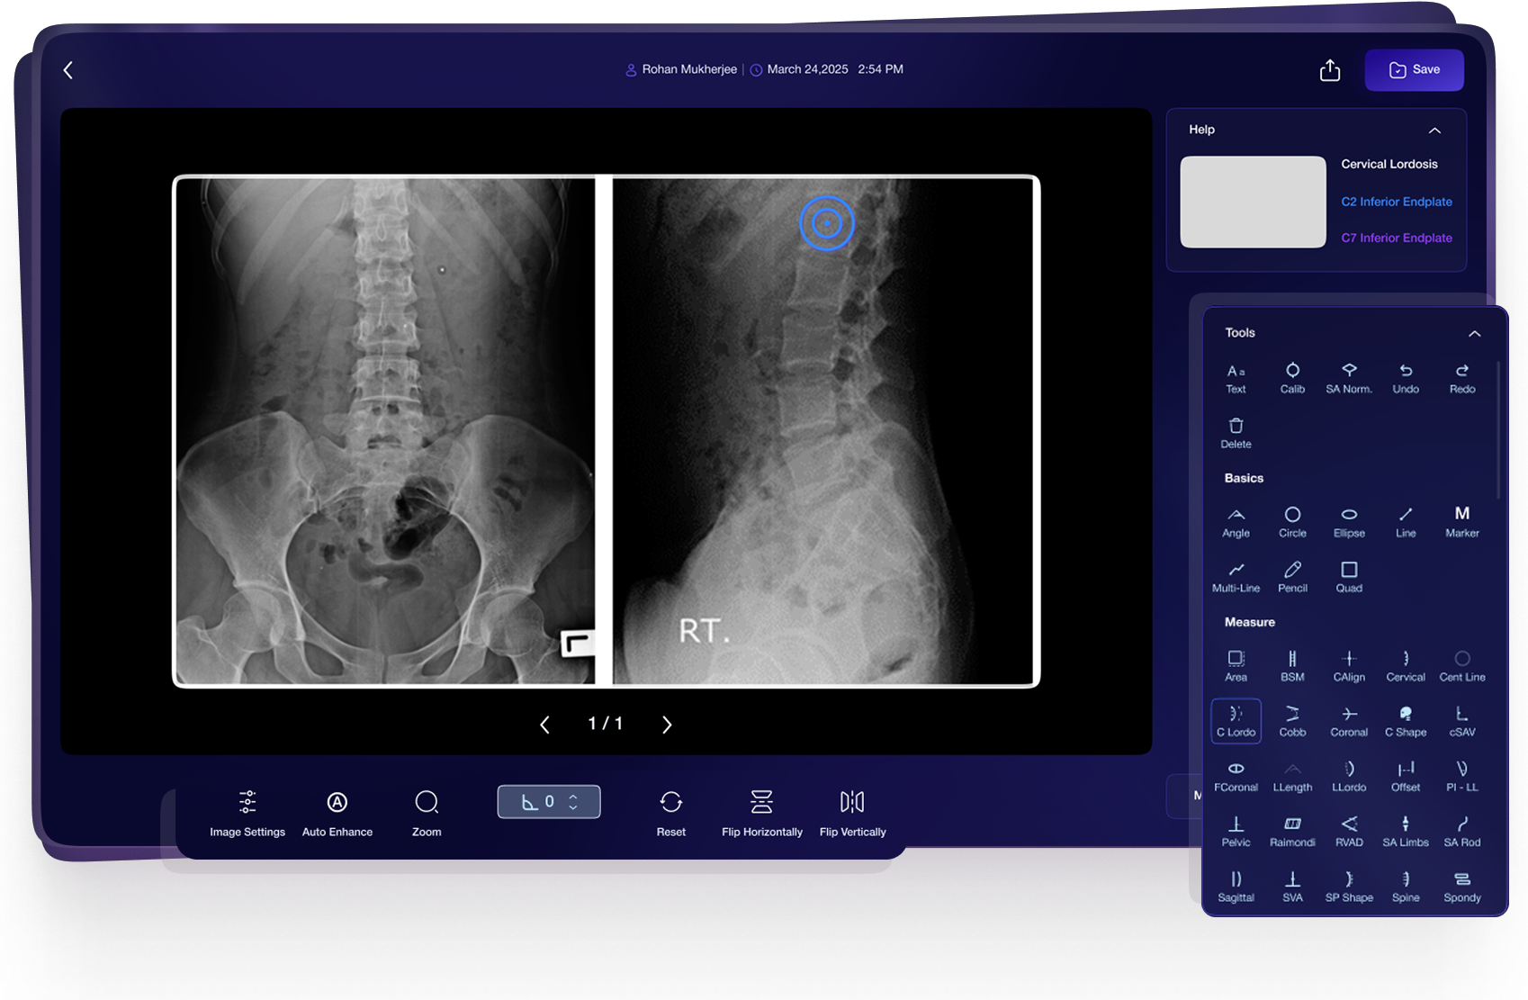Adjust the rotation angle stepper arrows
Screen dimensions: 1528x1000
tap(573, 802)
